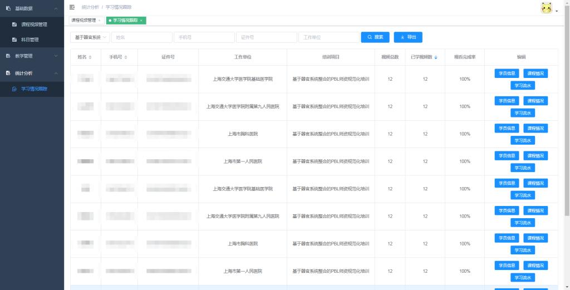Click the 导出 export button
570x290 pixels.
click(408, 37)
